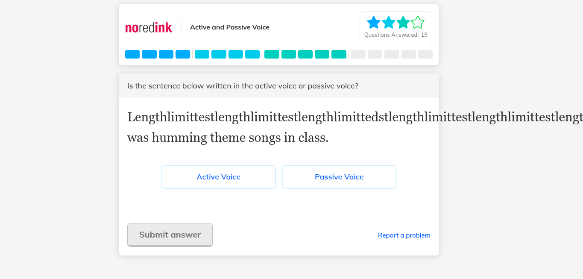Image resolution: width=583 pixels, height=279 pixels.
Task: Click the Active and Passive Voice title
Action: [230, 27]
